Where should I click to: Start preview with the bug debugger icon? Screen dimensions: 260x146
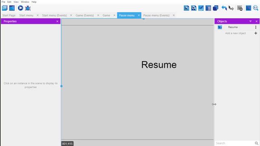28,8
